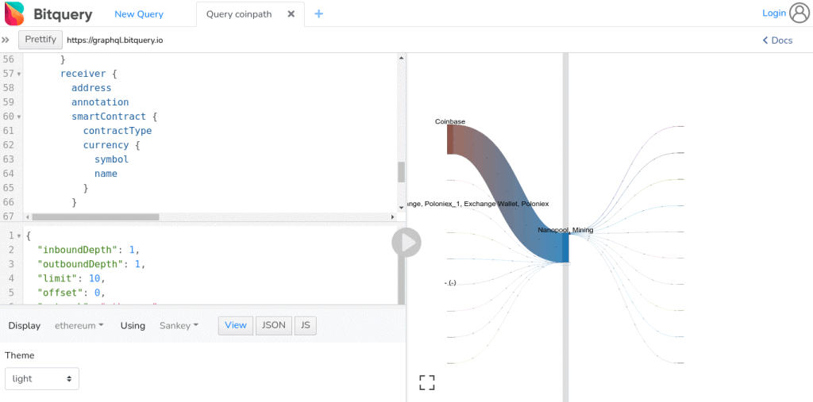Click the "offset" variable key
The image size is (813, 402).
[x=59, y=293]
